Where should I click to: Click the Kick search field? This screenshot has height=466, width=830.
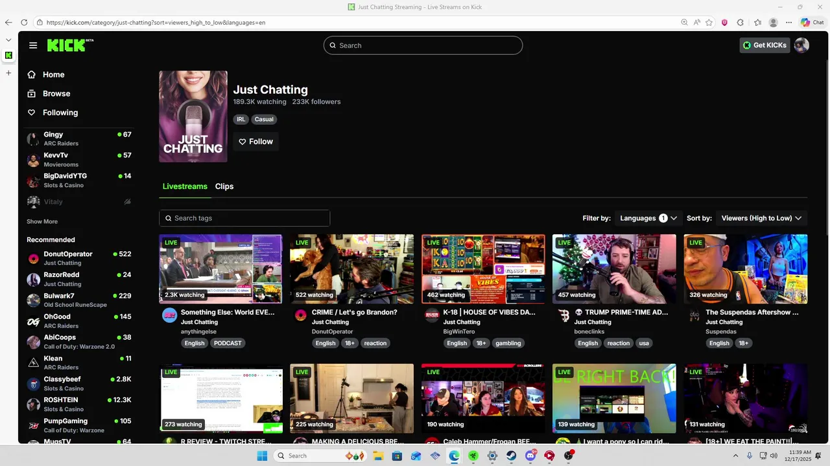[423, 45]
